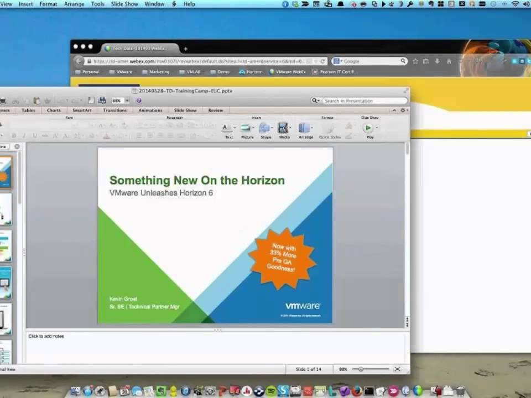Click the Trash icon in the Dock
The width and height of the screenshot is (531, 398).
[460, 391]
